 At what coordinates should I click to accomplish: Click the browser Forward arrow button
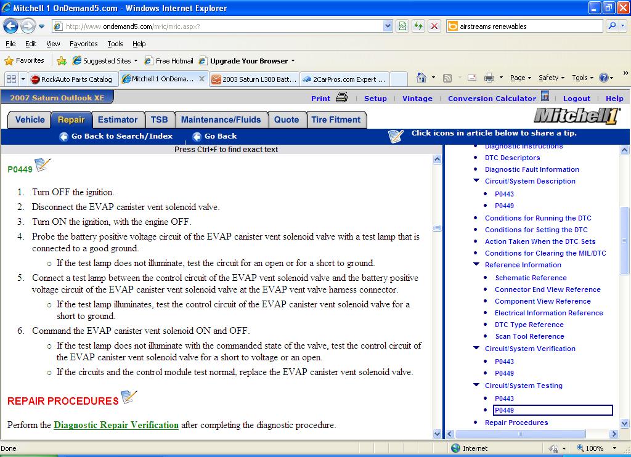click(x=28, y=26)
